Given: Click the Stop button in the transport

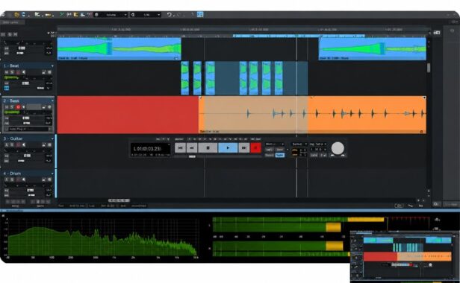Looking at the screenshot, I should (x=208, y=147).
